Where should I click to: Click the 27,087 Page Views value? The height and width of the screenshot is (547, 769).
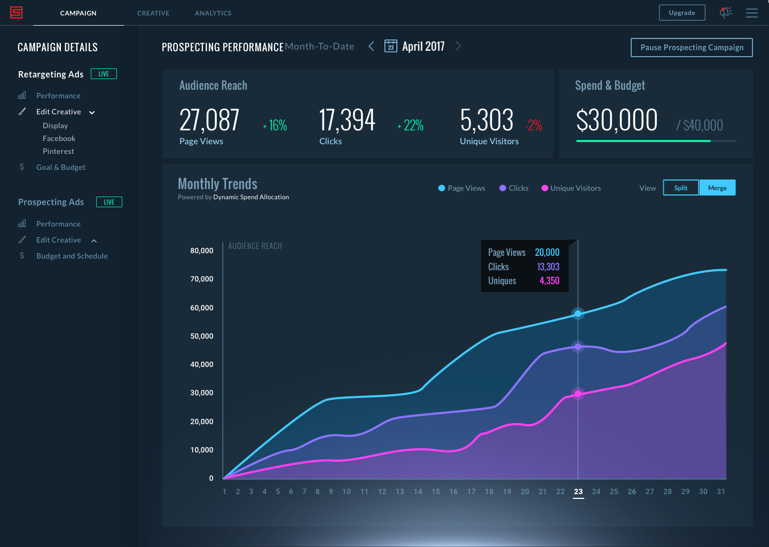pos(209,120)
